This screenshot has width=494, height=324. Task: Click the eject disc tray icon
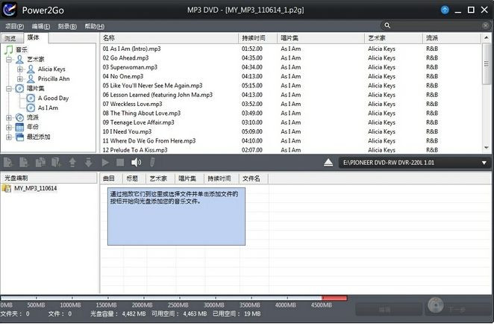coord(328,163)
